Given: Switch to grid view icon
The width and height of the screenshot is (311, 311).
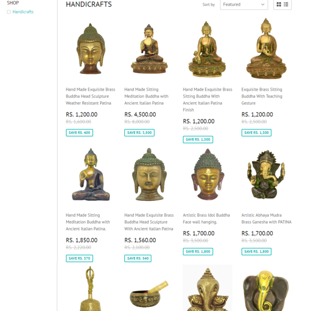Looking at the screenshot, I should (279, 4).
